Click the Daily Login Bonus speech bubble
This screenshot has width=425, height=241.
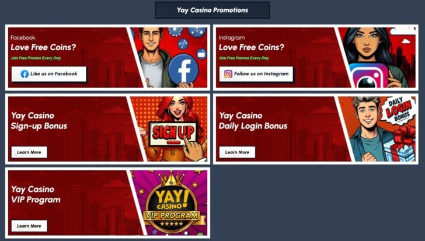coord(399,110)
